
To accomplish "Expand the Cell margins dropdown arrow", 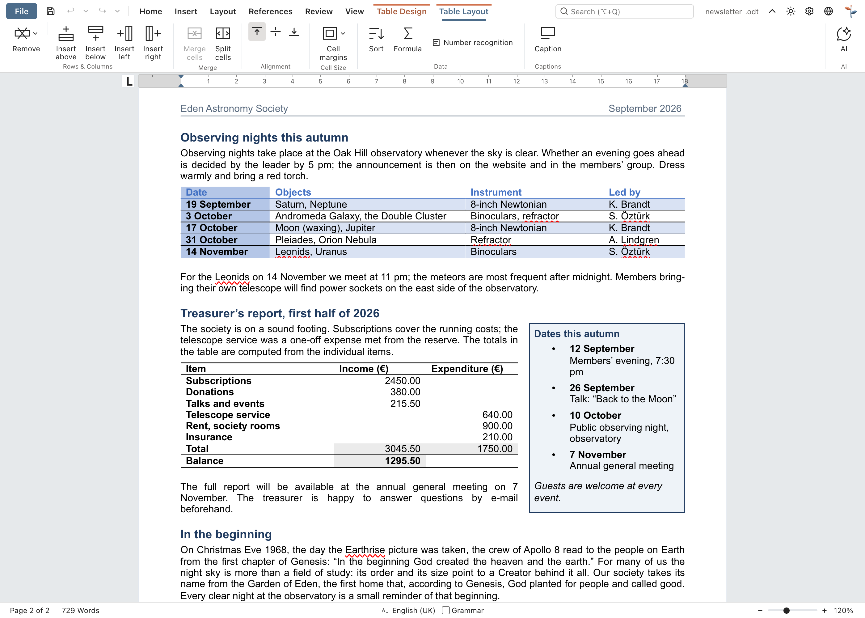I will tap(343, 33).
